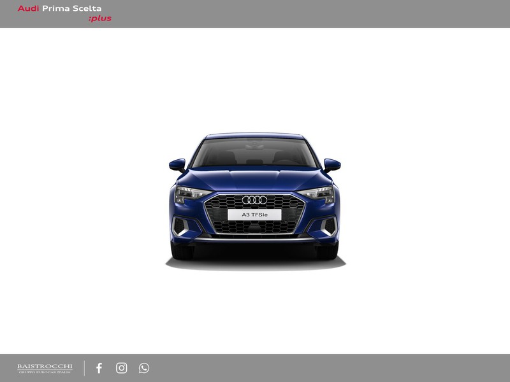Click the A3 TFSIe license plate text
This screenshot has width=510, height=382.
pos(254,215)
